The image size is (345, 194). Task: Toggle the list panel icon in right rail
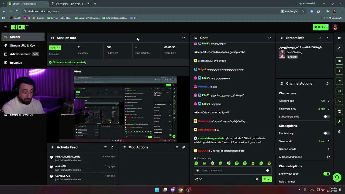coord(339,81)
